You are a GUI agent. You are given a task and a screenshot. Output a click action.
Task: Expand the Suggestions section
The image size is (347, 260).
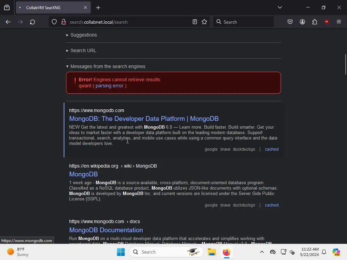(x=81, y=35)
